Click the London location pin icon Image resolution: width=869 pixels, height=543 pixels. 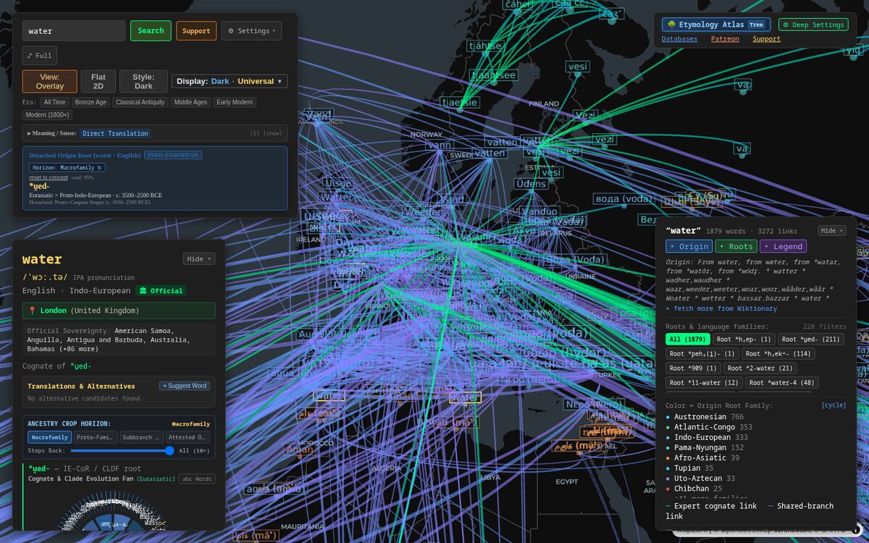[32, 311]
